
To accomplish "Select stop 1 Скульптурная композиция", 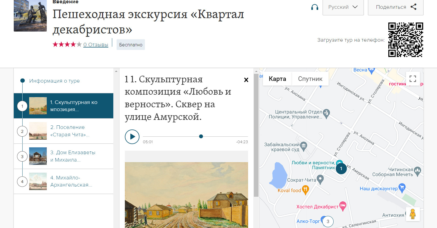I will (64, 106).
